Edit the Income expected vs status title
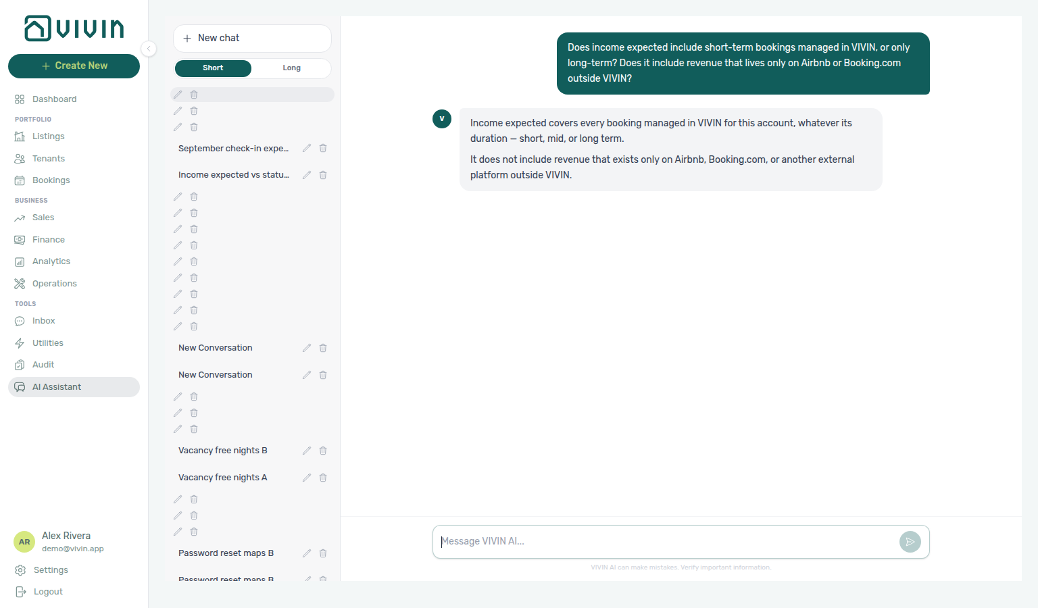This screenshot has height=608, width=1038. point(307,175)
